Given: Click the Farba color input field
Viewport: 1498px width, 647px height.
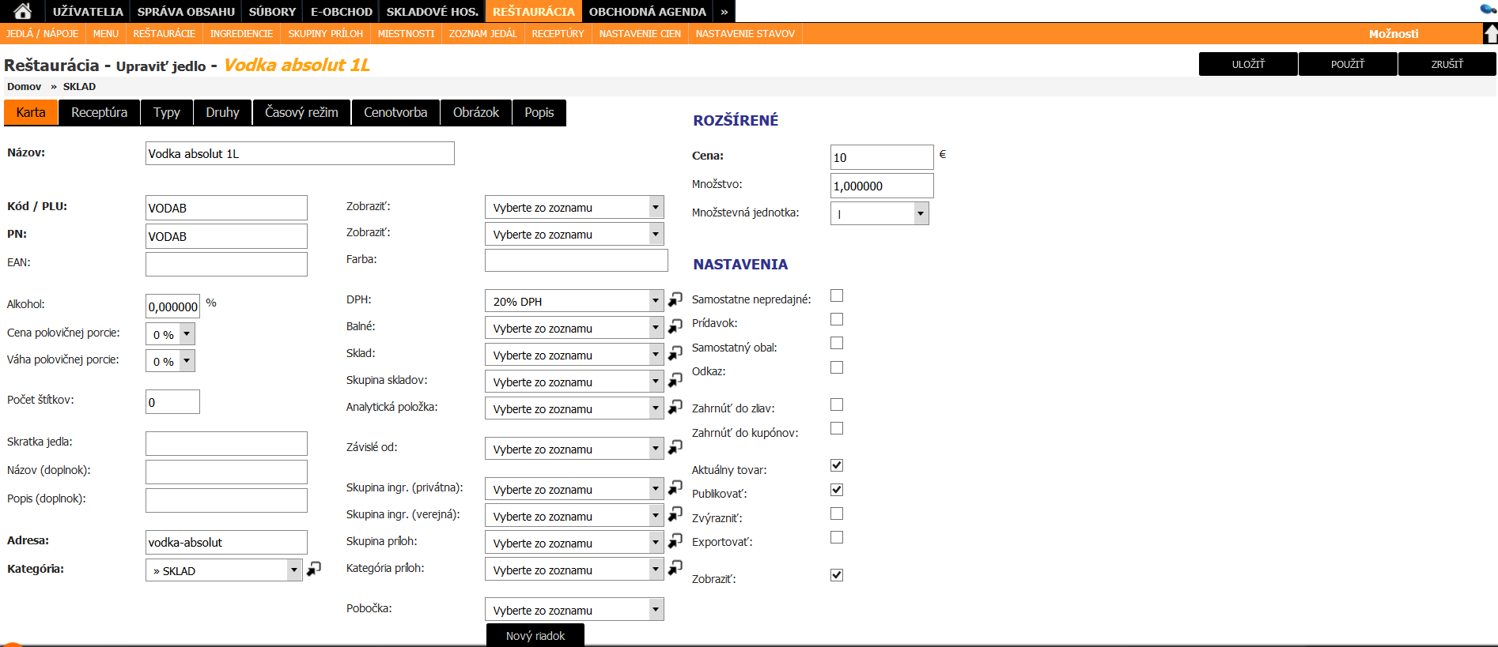Looking at the screenshot, I should pyautogui.click(x=576, y=260).
